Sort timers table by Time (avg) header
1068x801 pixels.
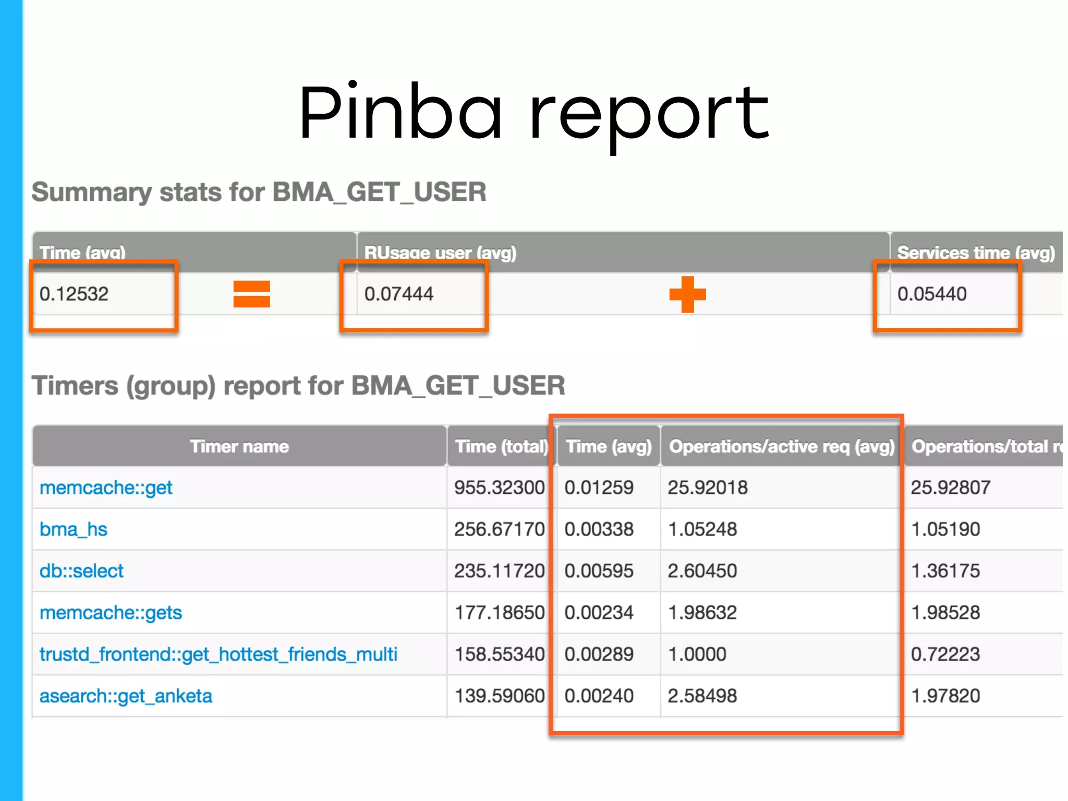tap(609, 446)
